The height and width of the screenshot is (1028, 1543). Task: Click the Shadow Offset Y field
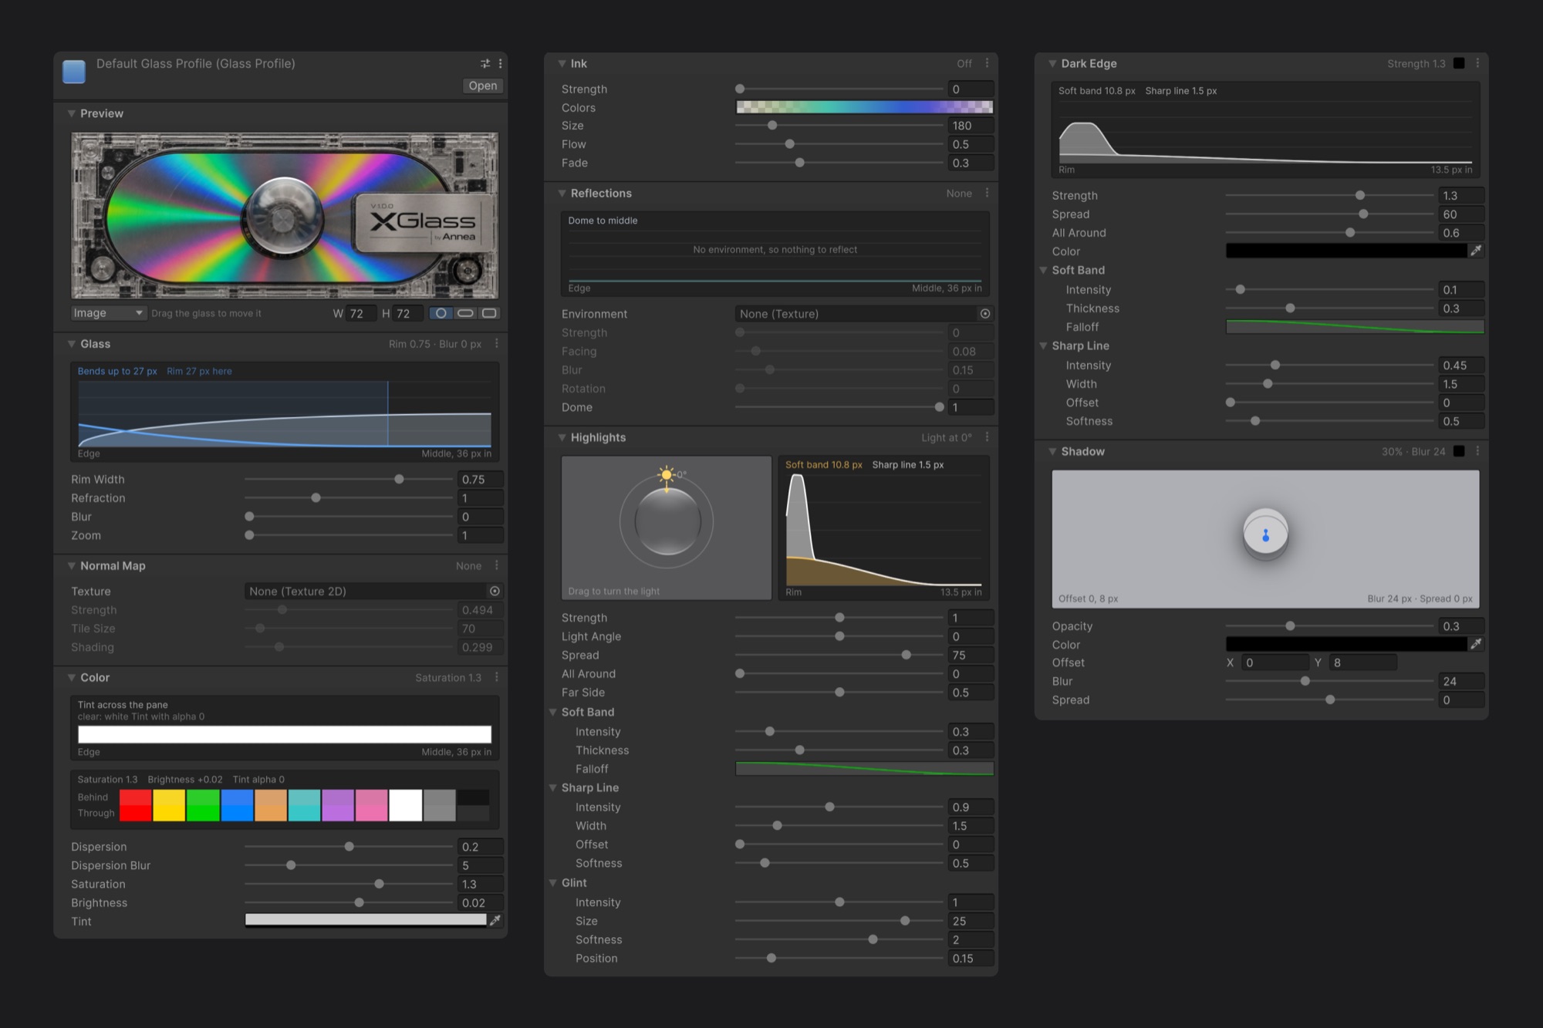pyautogui.click(x=1362, y=662)
